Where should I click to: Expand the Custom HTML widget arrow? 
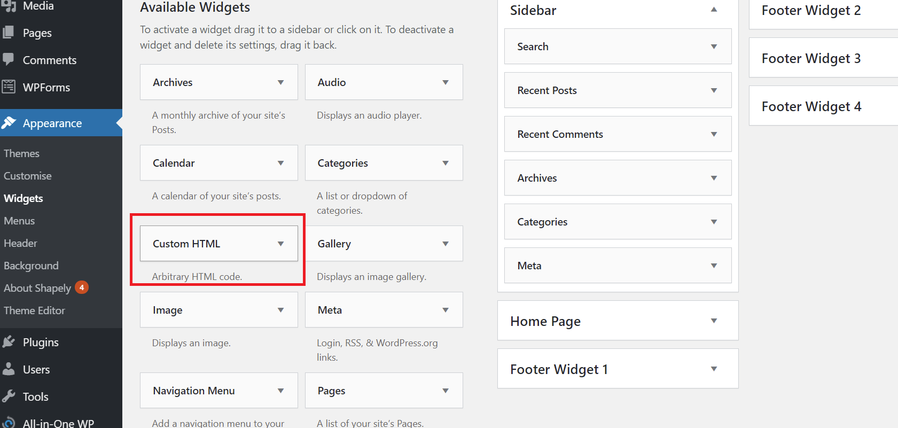click(280, 244)
